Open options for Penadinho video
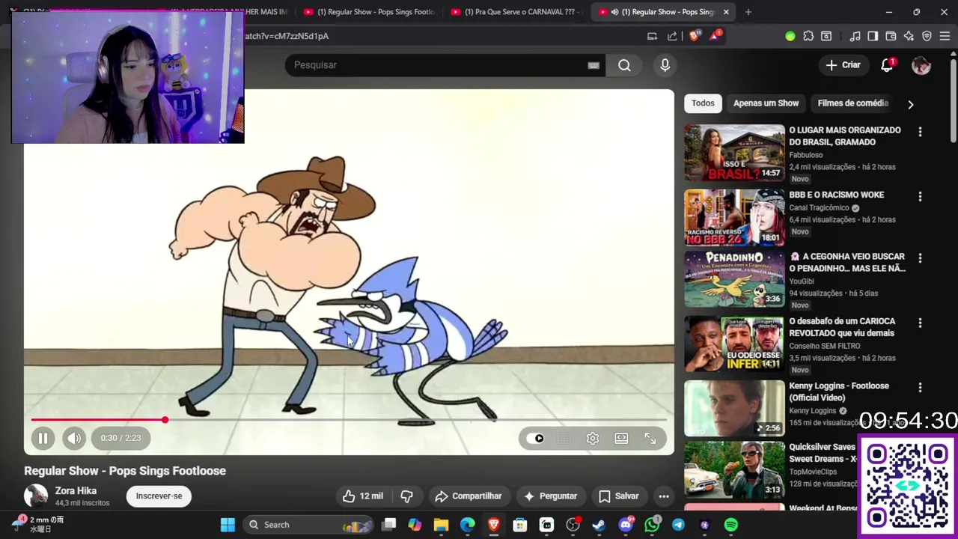This screenshot has height=539, width=958. (920, 258)
